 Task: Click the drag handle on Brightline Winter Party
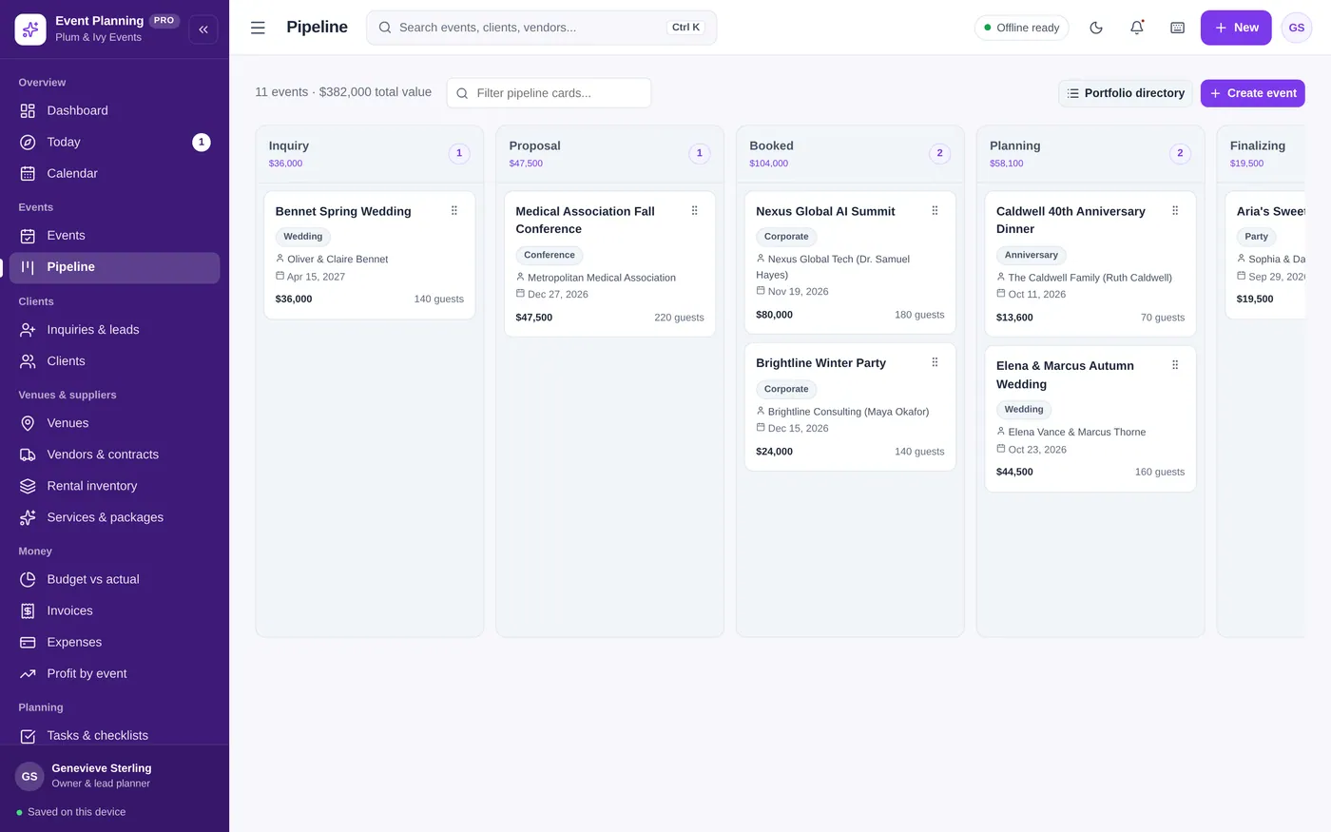pos(935,362)
